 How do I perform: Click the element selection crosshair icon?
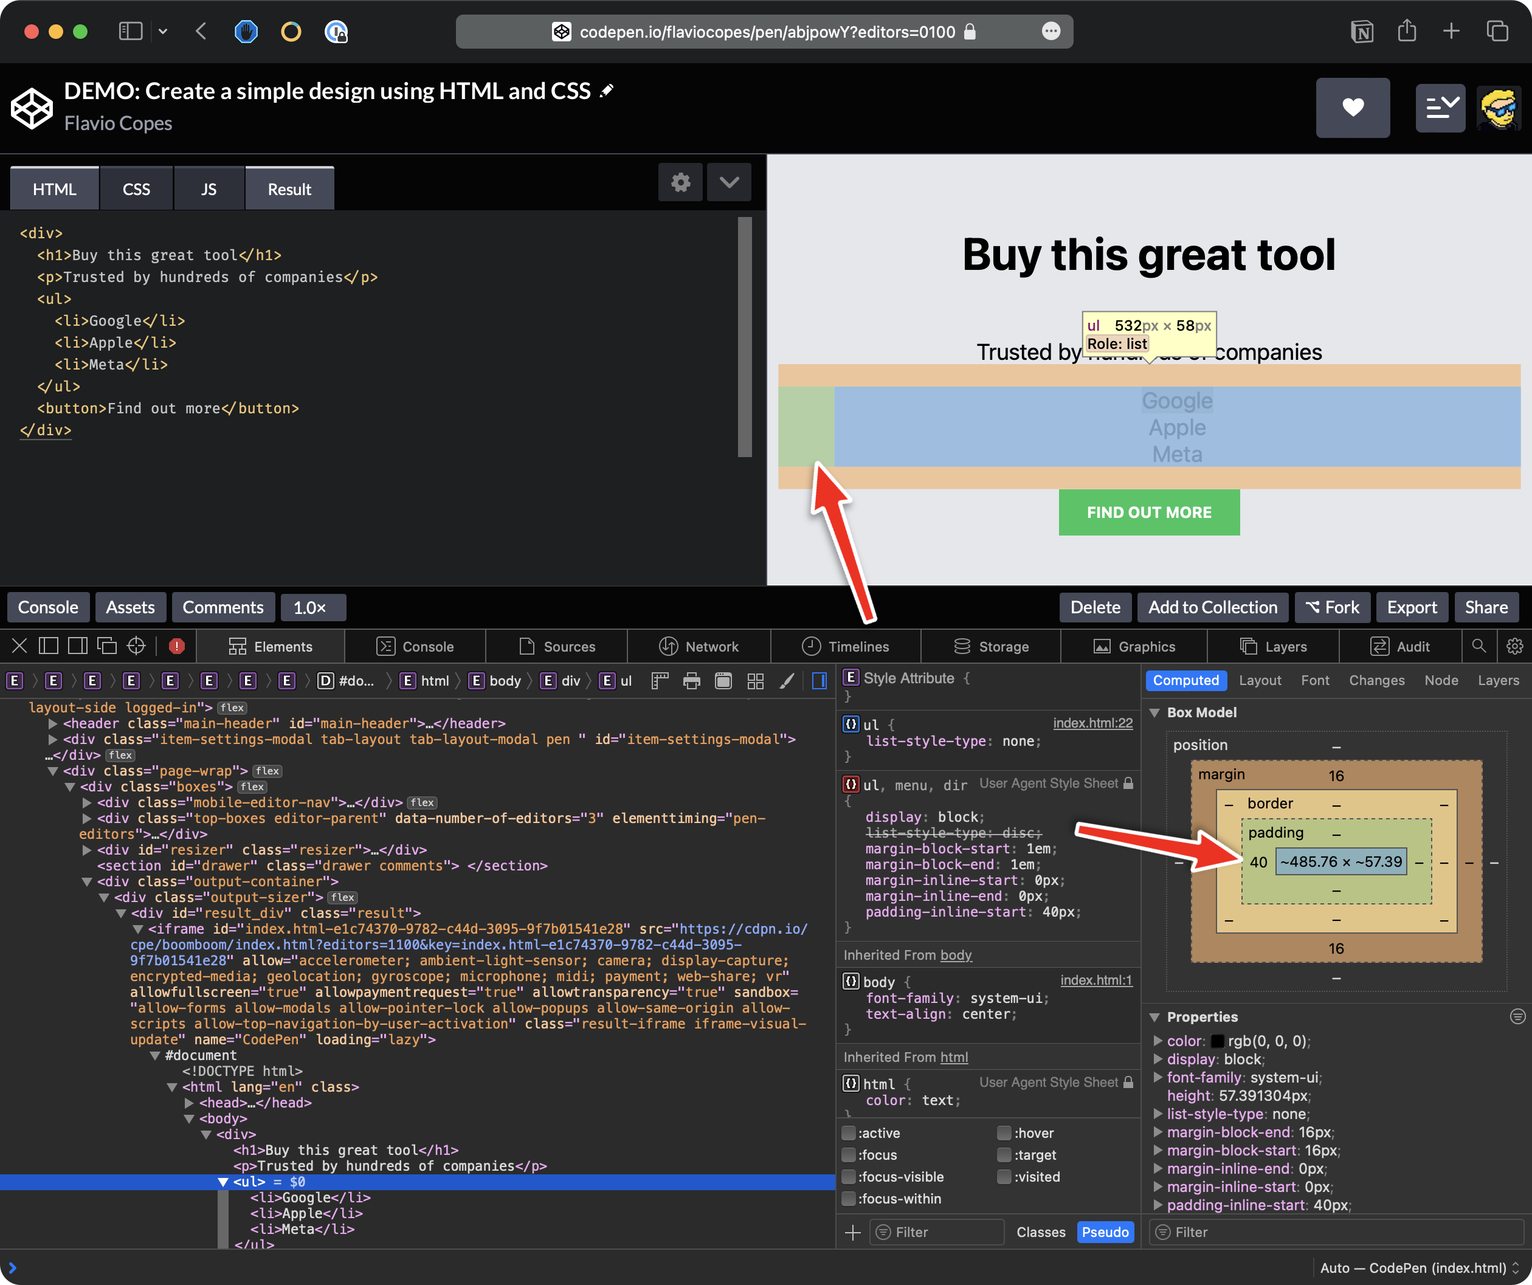tap(136, 646)
